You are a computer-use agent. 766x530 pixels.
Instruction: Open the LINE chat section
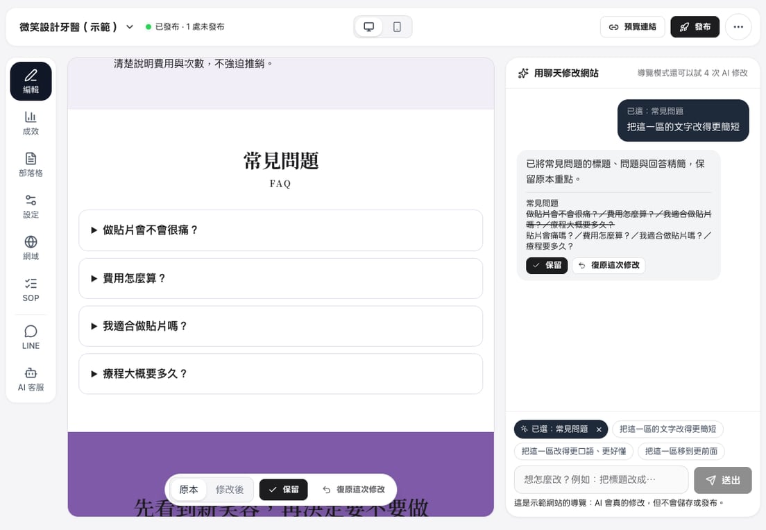click(31, 338)
